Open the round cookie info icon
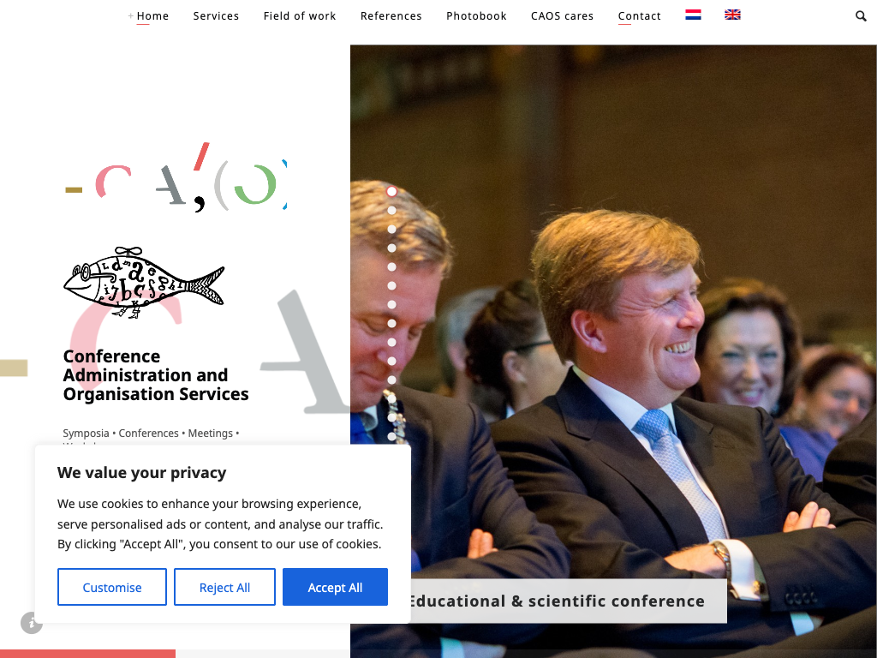 pos(32,623)
